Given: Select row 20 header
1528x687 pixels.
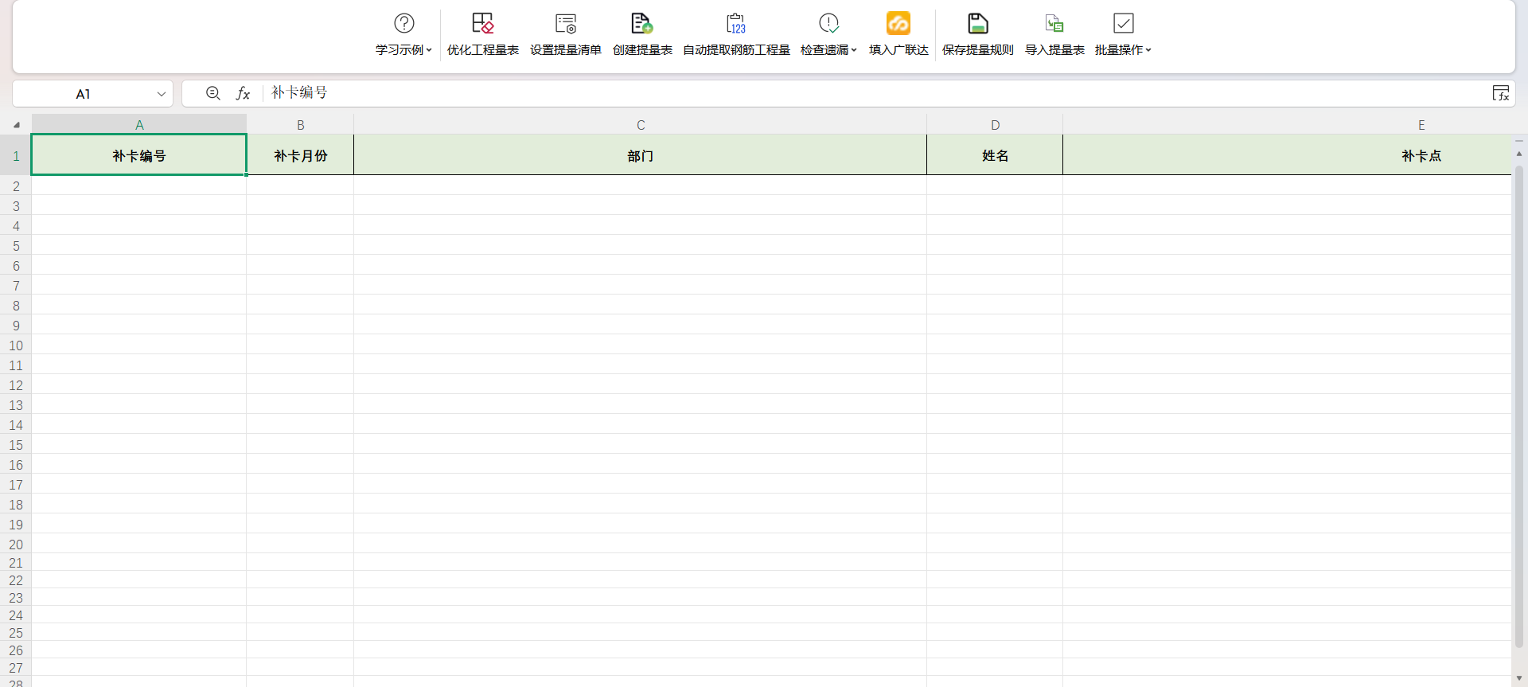Looking at the screenshot, I should click(16, 544).
